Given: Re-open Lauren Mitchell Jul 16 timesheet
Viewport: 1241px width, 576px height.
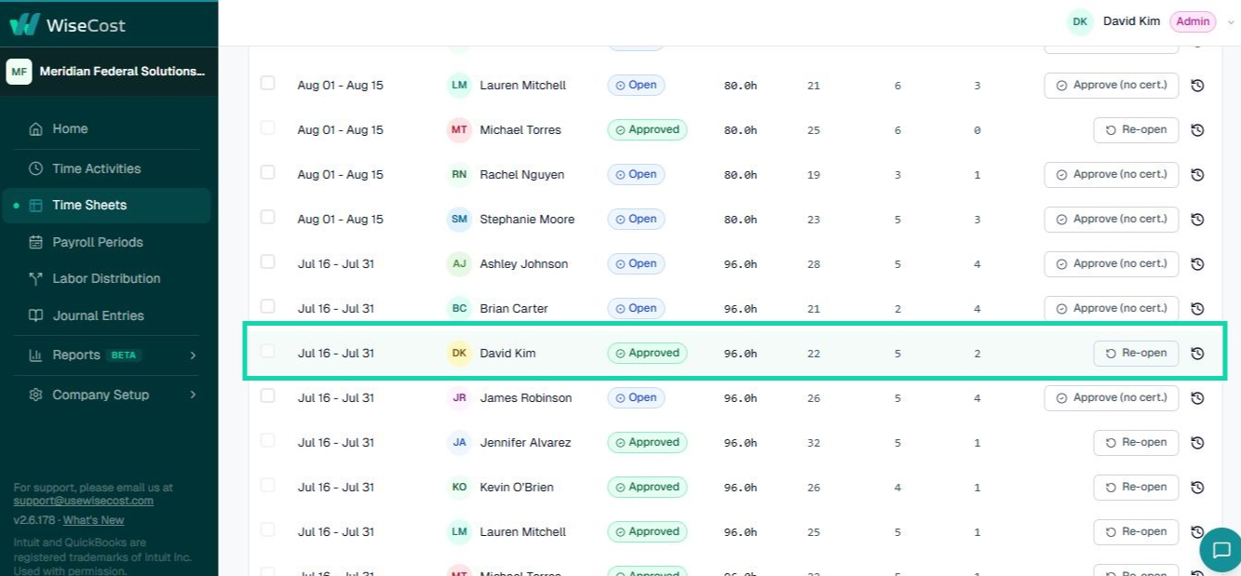Looking at the screenshot, I should point(1136,531).
